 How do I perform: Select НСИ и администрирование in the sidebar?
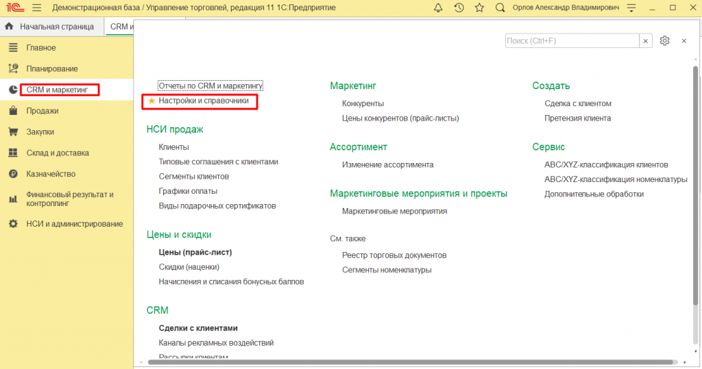(x=74, y=224)
